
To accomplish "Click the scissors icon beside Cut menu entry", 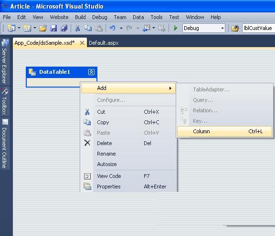I will tap(87, 112).
